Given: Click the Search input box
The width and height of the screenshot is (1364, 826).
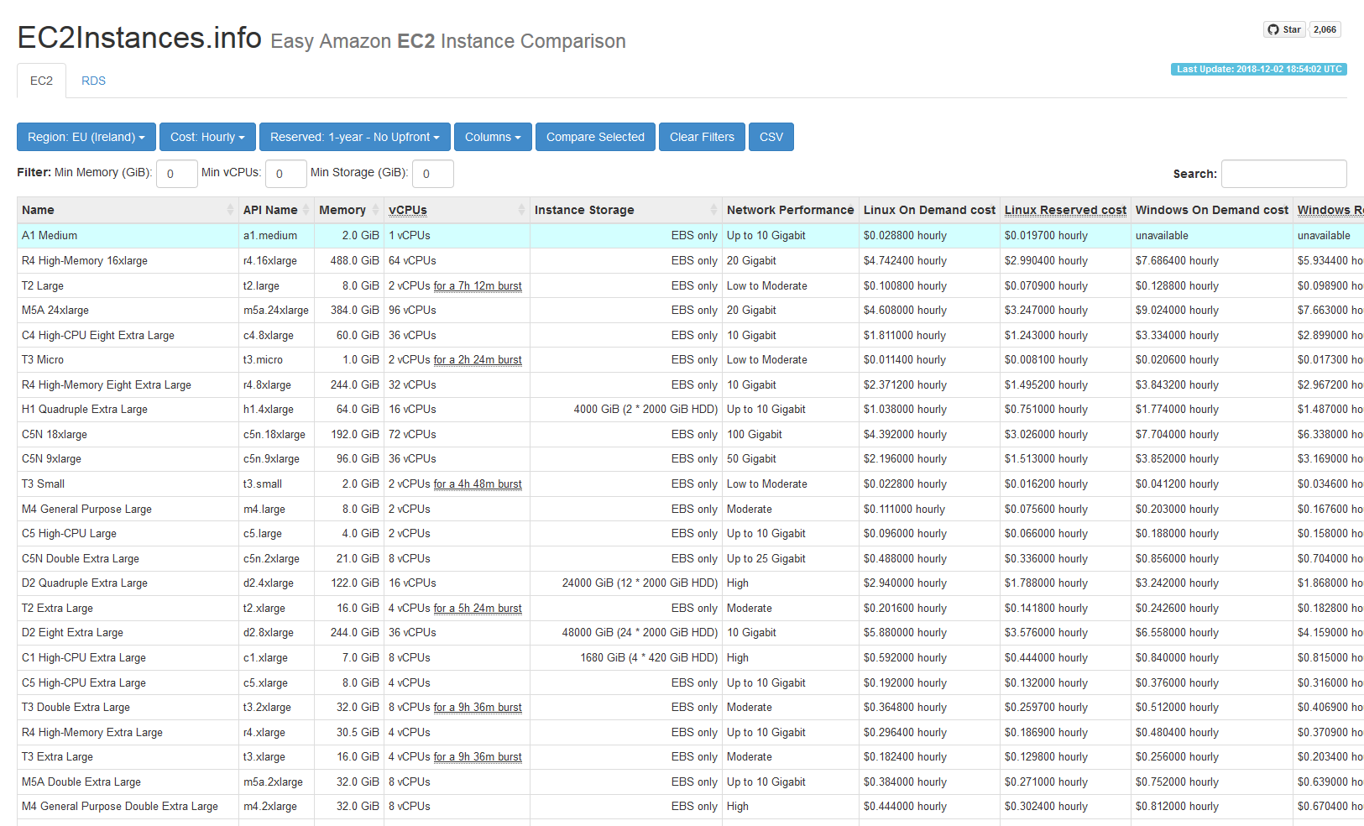Looking at the screenshot, I should click(x=1284, y=174).
